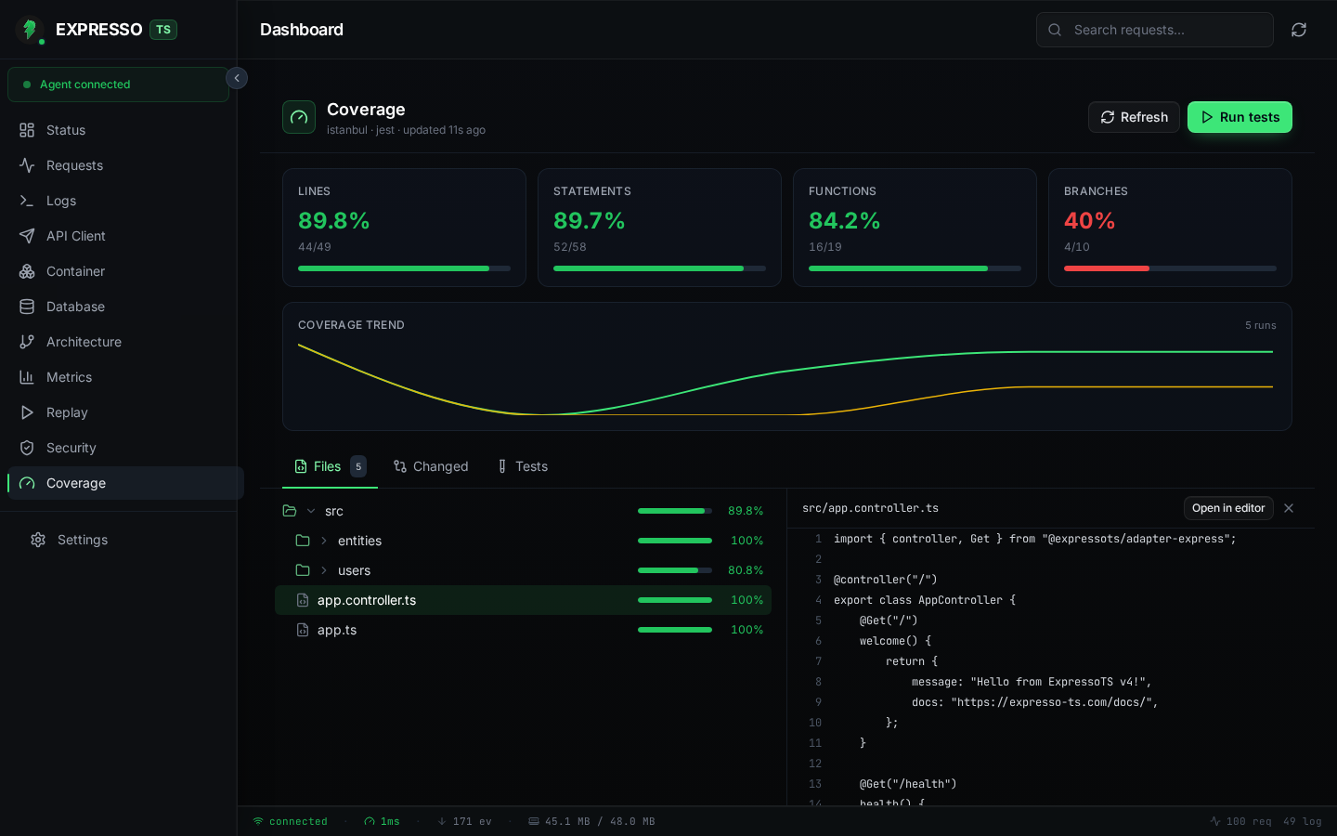1337x836 pixels.
Task: Switch to the Files tab
Action: 330,466
